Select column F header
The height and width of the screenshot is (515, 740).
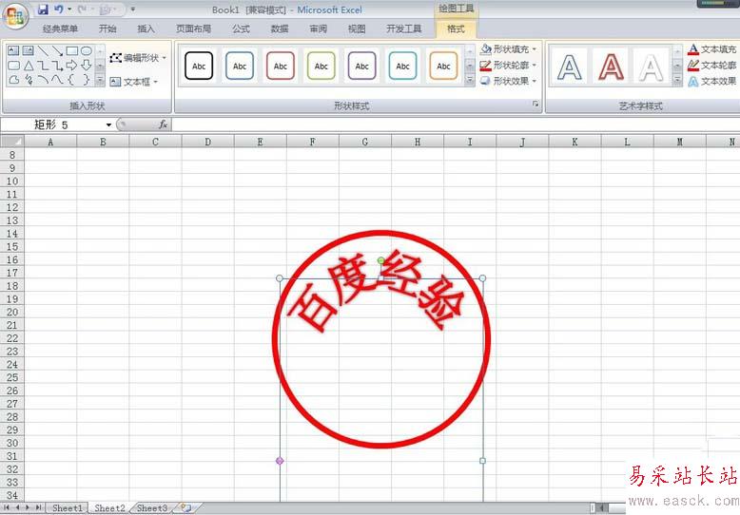312,142
